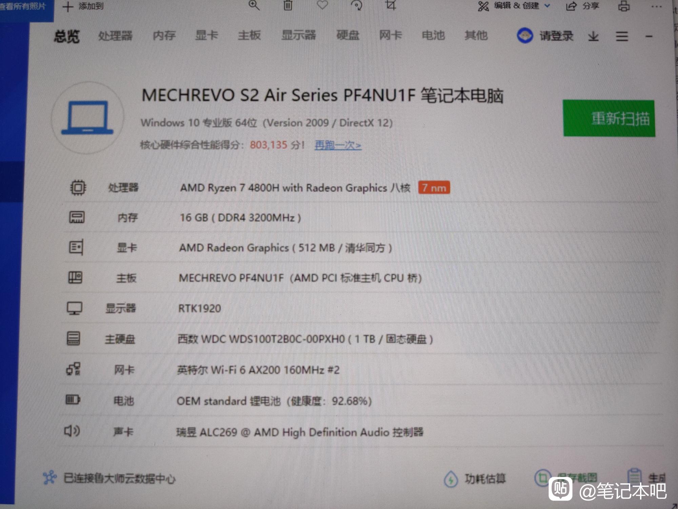Switch to the 内存 tab
678x509 pixels.
[164, 35]
